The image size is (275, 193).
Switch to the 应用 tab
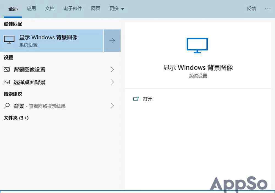pyautogui.click(x=31, y=8)
